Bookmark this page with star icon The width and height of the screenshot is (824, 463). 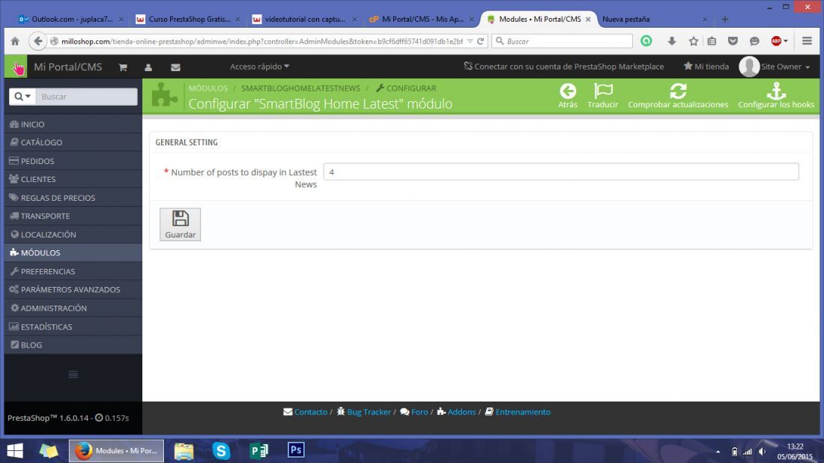(694, 41)
